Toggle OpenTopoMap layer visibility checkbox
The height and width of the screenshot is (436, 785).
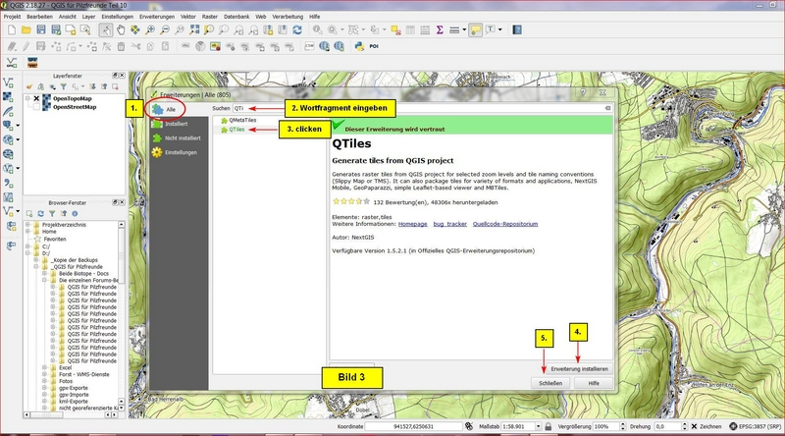36,99
